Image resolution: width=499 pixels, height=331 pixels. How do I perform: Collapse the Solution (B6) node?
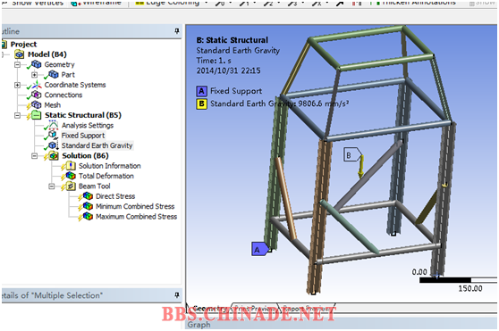click(x=34, y=156)
